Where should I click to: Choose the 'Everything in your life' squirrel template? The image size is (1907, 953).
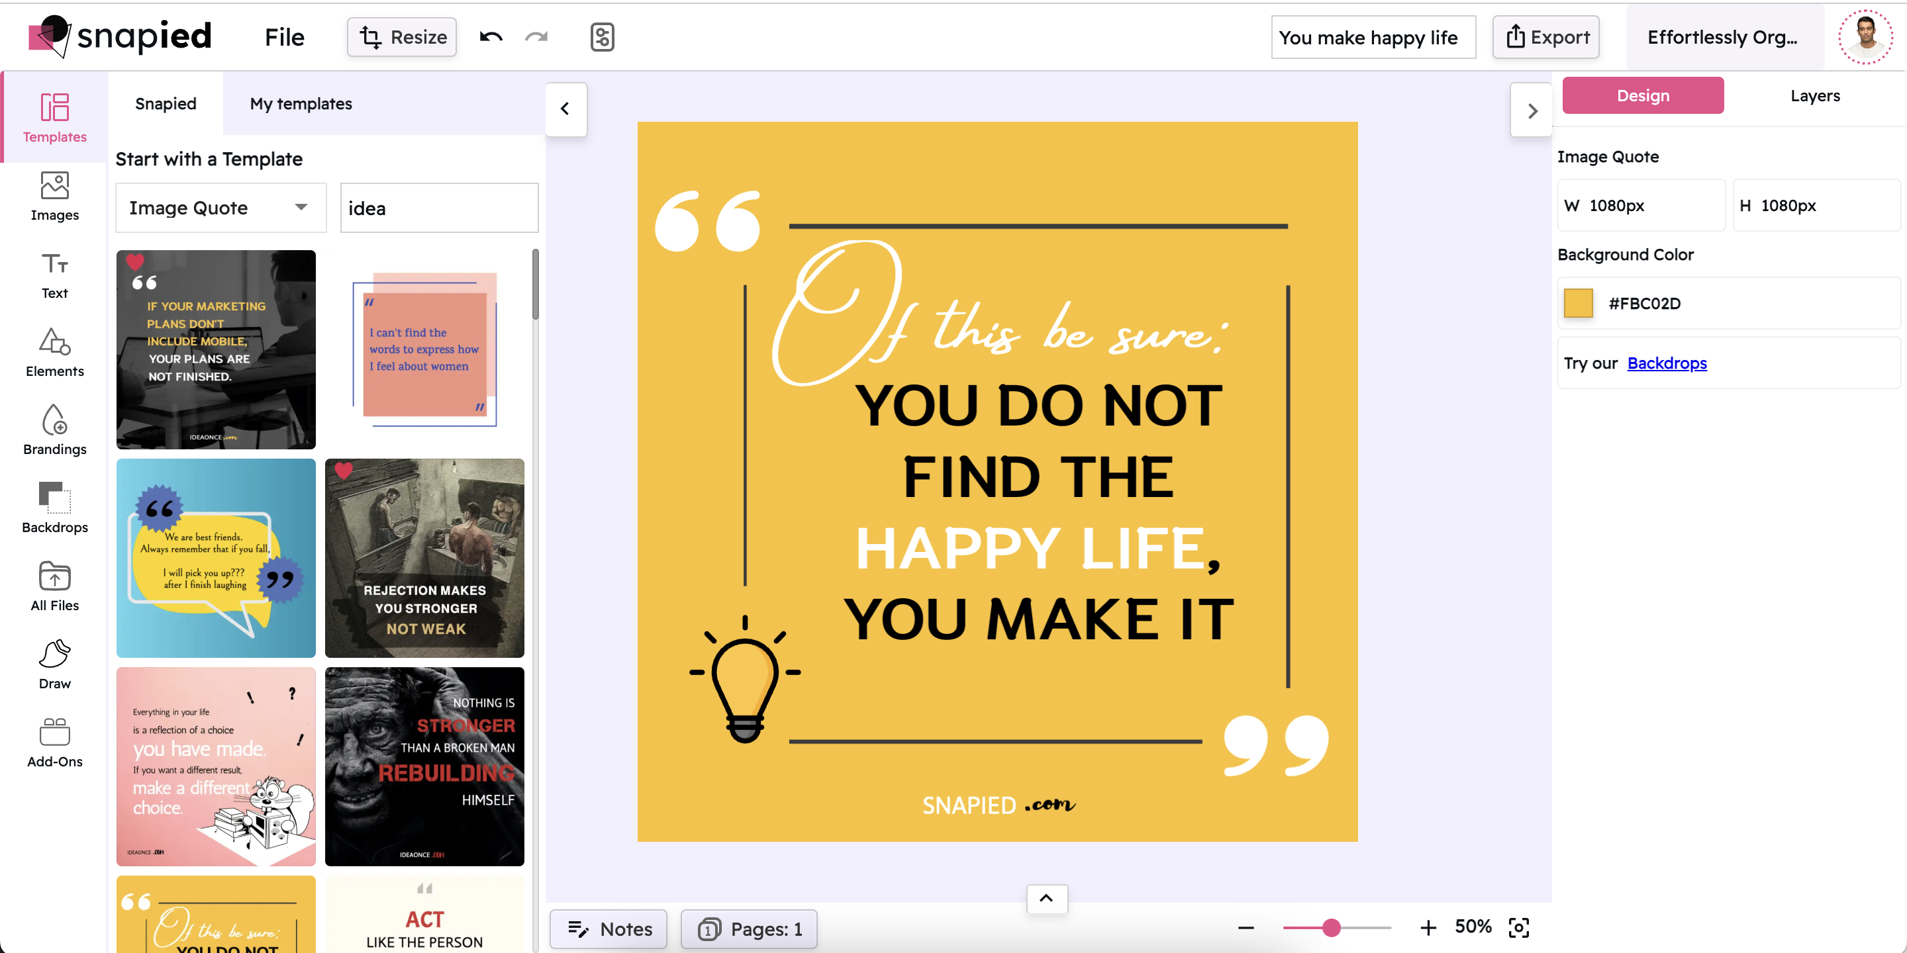coord(215,766)
